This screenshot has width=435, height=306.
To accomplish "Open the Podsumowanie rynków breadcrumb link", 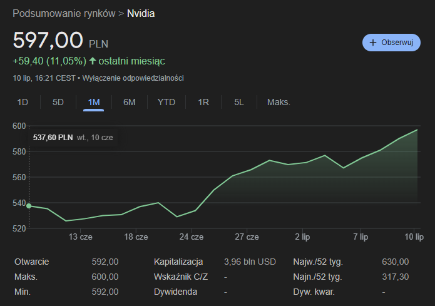I will [63, 13].
